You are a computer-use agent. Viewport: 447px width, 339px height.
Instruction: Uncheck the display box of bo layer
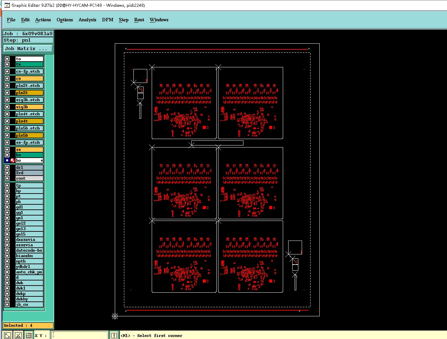tap(7, 160)
